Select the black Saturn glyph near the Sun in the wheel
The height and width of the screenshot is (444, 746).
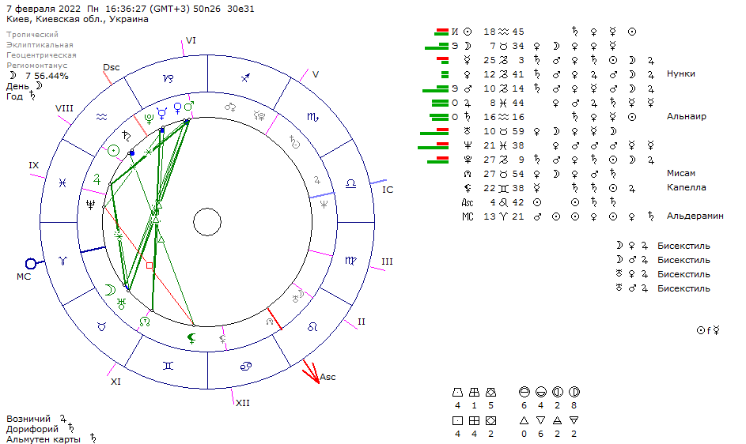126,136
